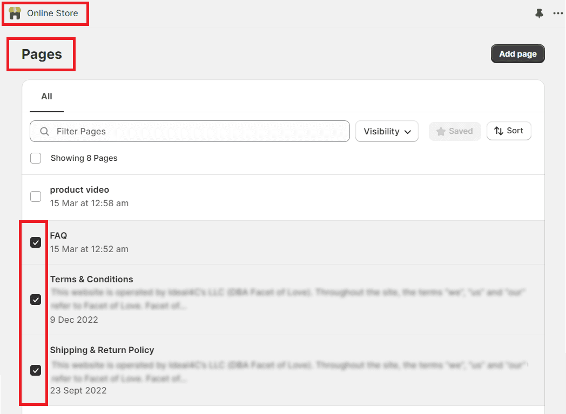Open the FAQ page entry

coord(58,235)
